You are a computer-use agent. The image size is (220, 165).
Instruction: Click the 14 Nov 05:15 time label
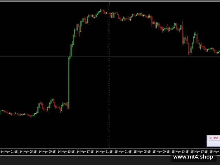point(28,152)
